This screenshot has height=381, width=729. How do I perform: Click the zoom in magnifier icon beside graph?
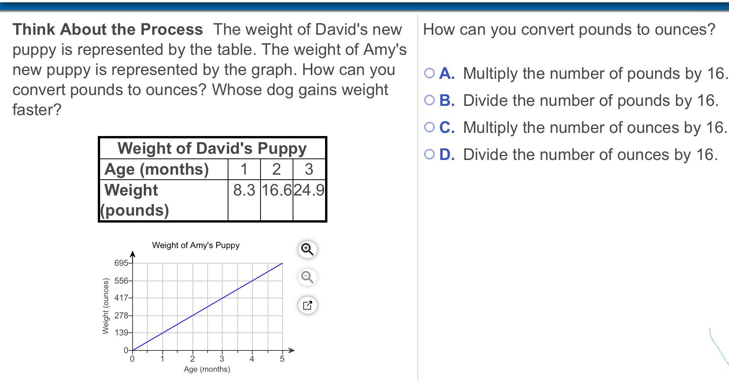307,249
